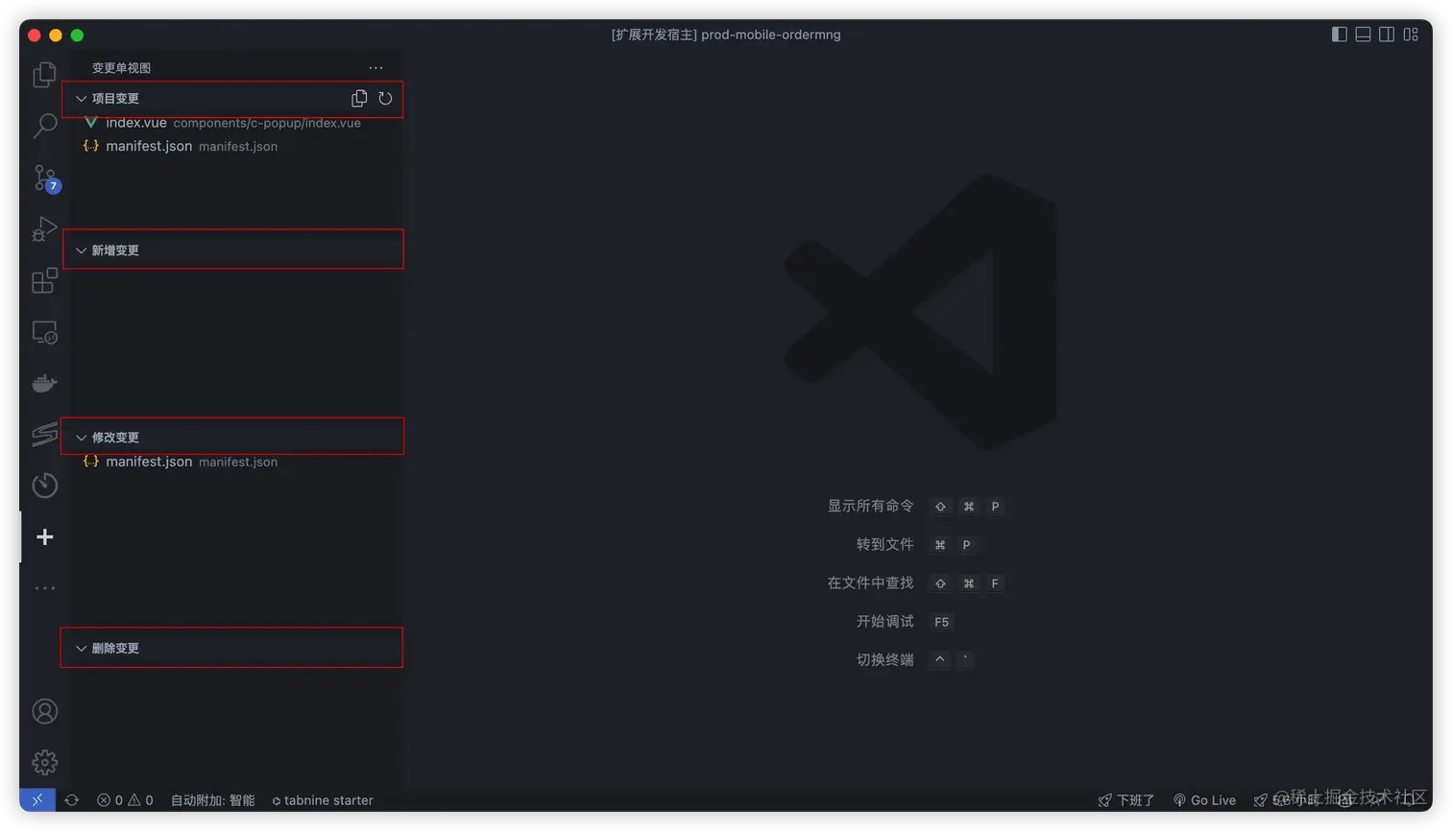Click 切换终端 shortcut hint
This screenshot has width=1452, height=831.
point(885,659)
